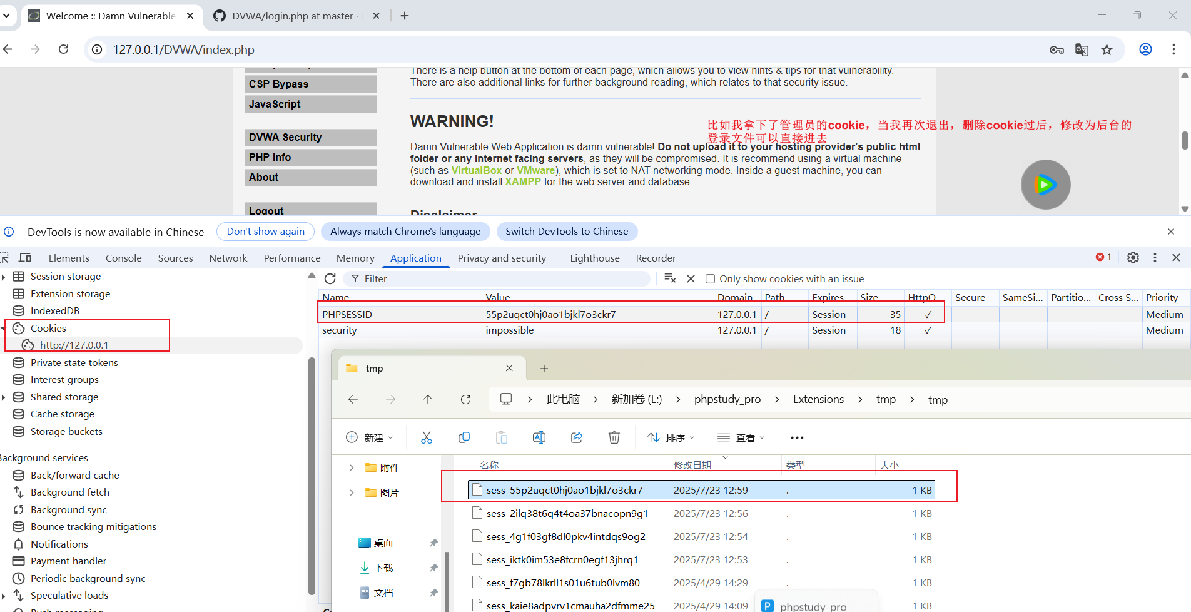The image size is (1191, 612).
Task: Open the 排序 sort dropdown in Explorer
Action: pyautogui.click(x=671, y=437)
